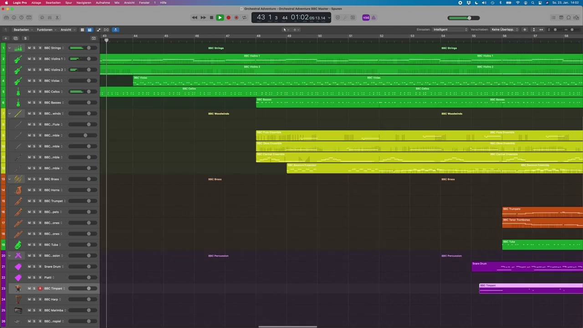Viewport: 583px width, 328px height.
Task: Open the Bearbeiten dropdown in tracks area
Action: coord(23,30)
